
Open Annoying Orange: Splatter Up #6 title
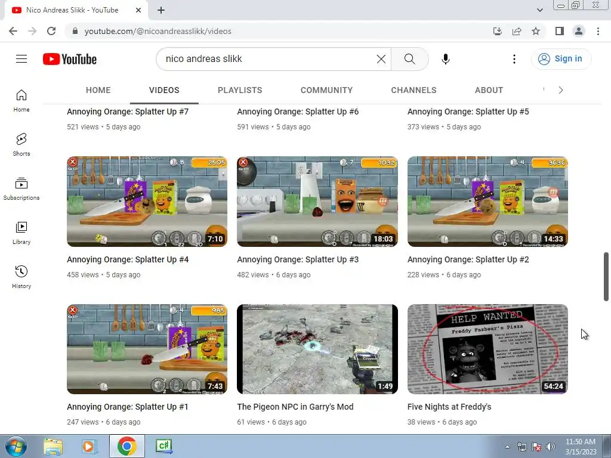(x=298, y=112)
